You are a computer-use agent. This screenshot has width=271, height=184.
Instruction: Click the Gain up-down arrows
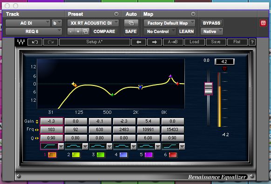coord(37,122)
